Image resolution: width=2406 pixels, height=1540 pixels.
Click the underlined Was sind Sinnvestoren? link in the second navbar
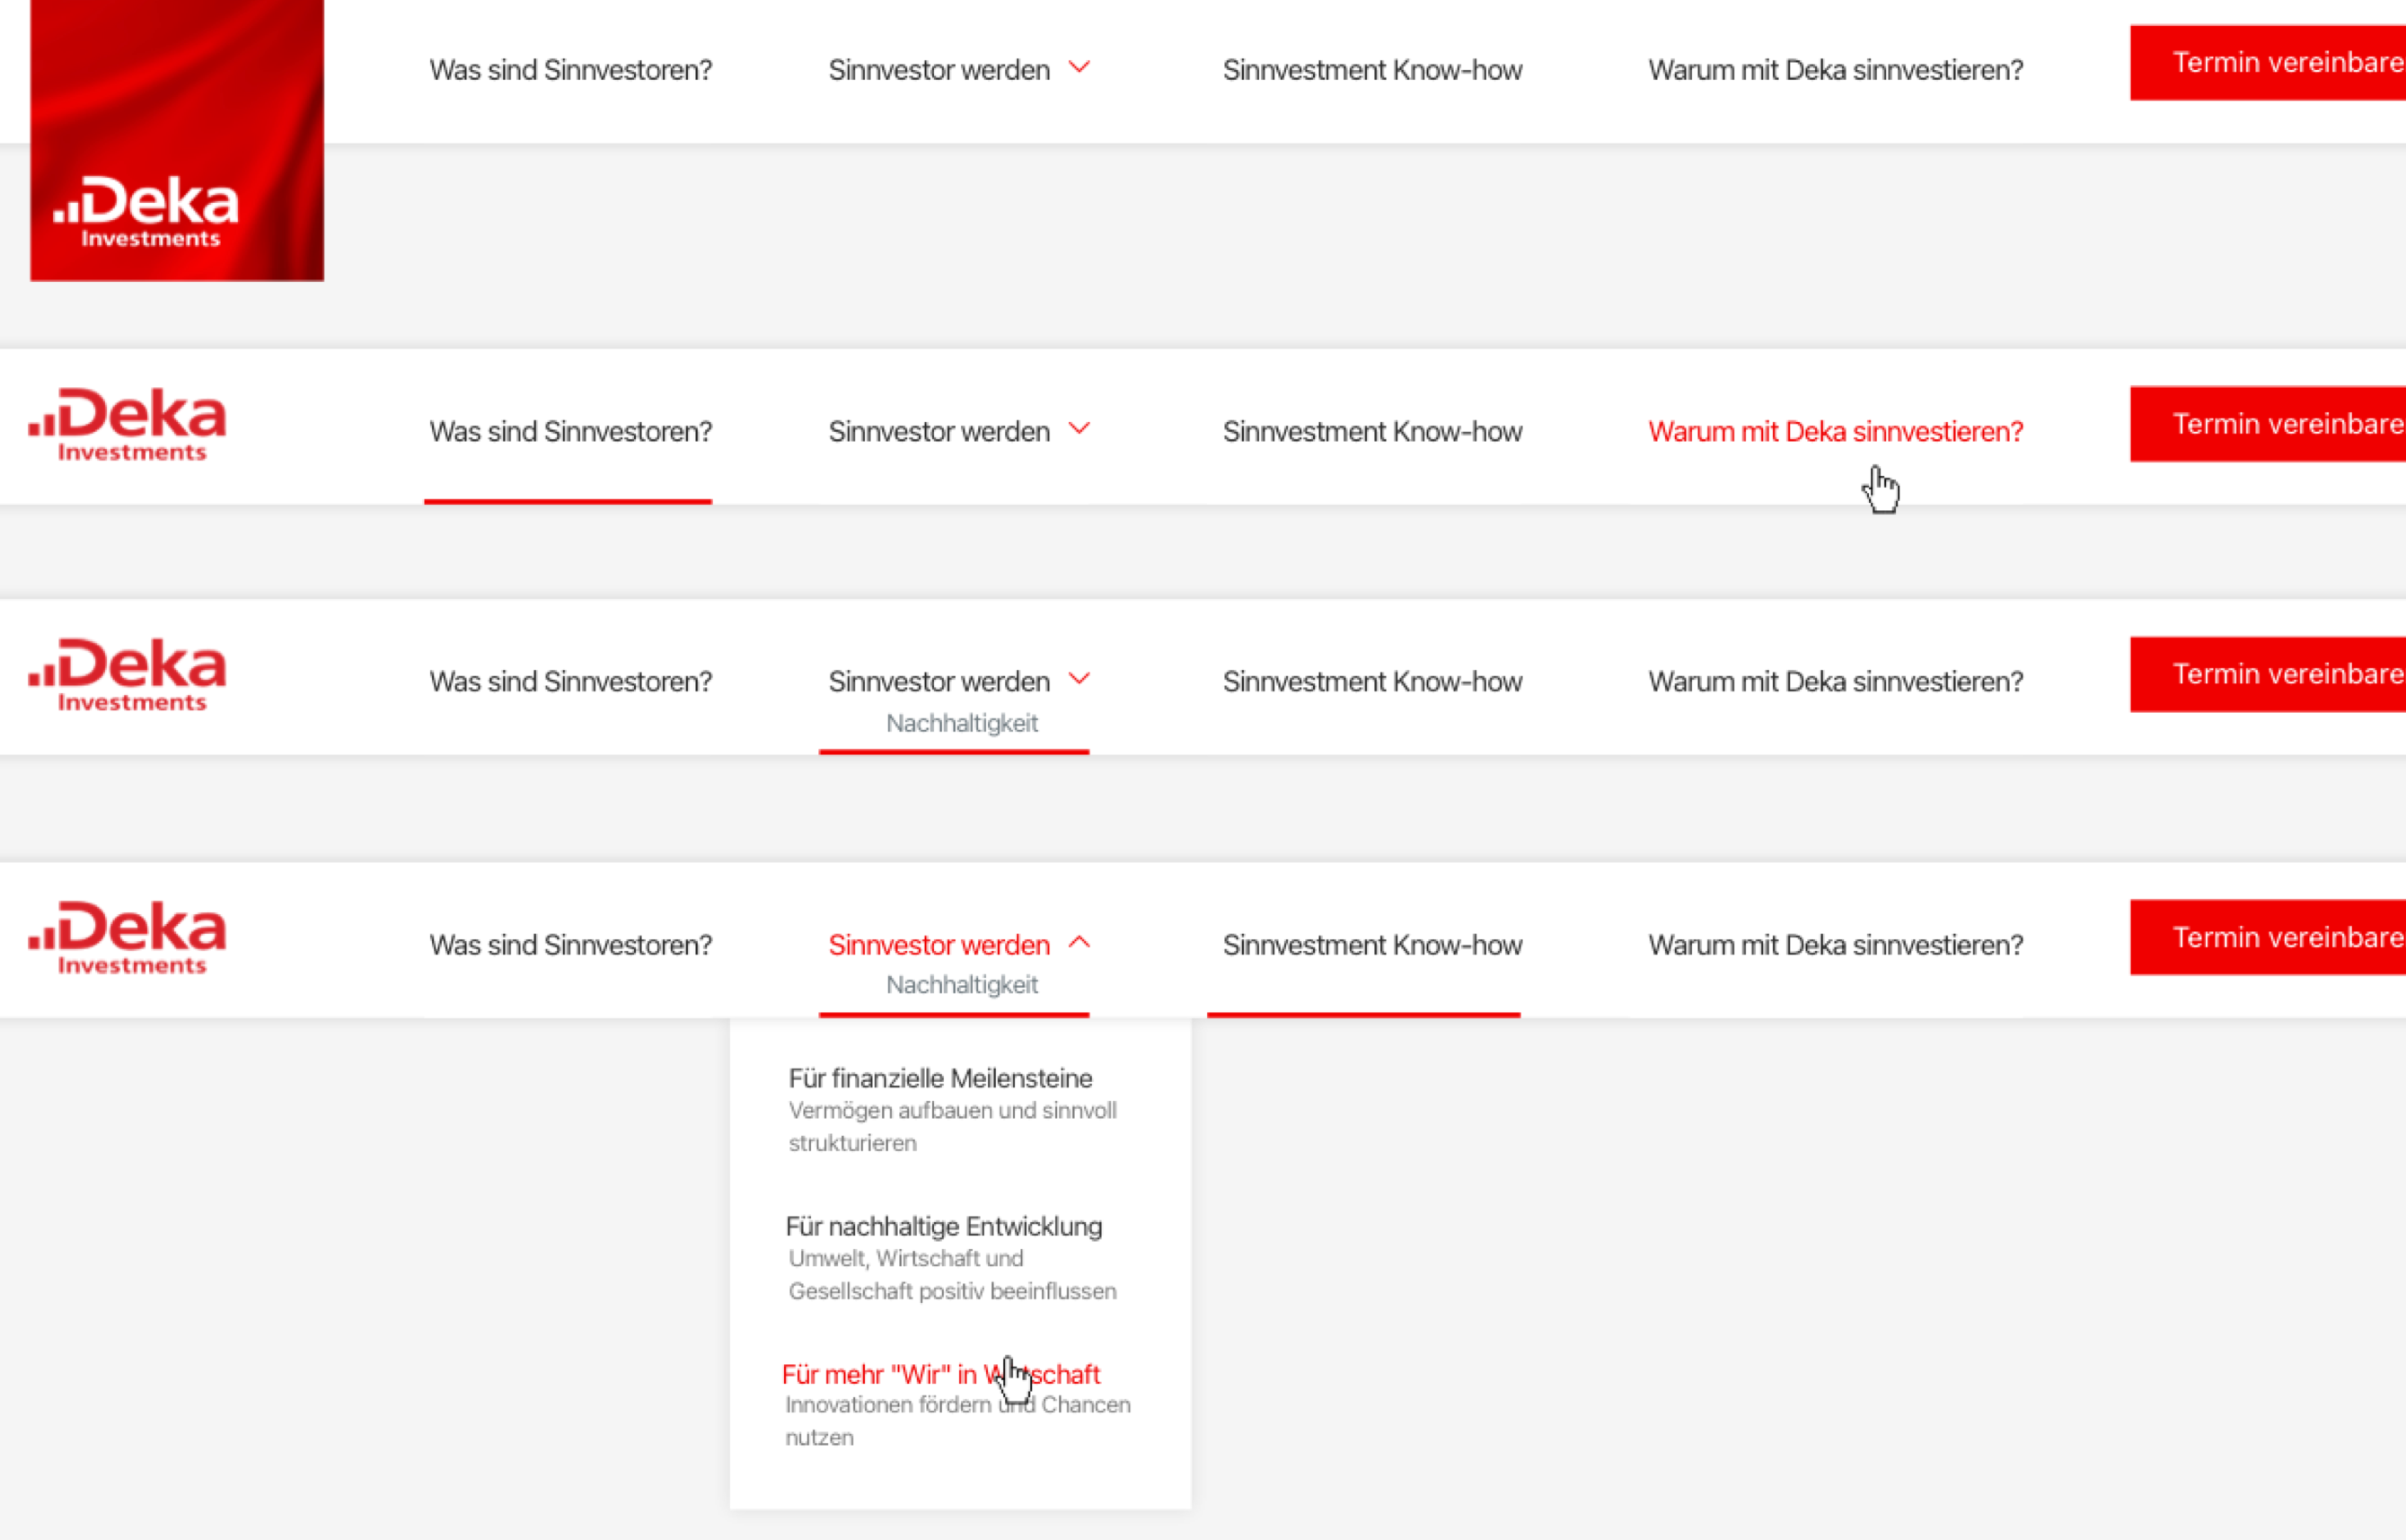(570, 432)
